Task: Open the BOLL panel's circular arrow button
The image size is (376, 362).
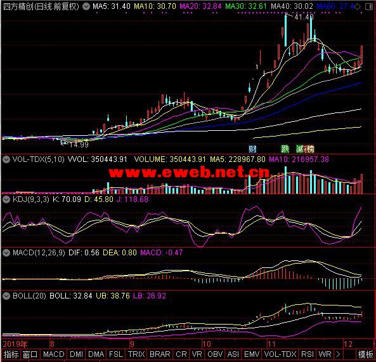Action: point(6,296)
